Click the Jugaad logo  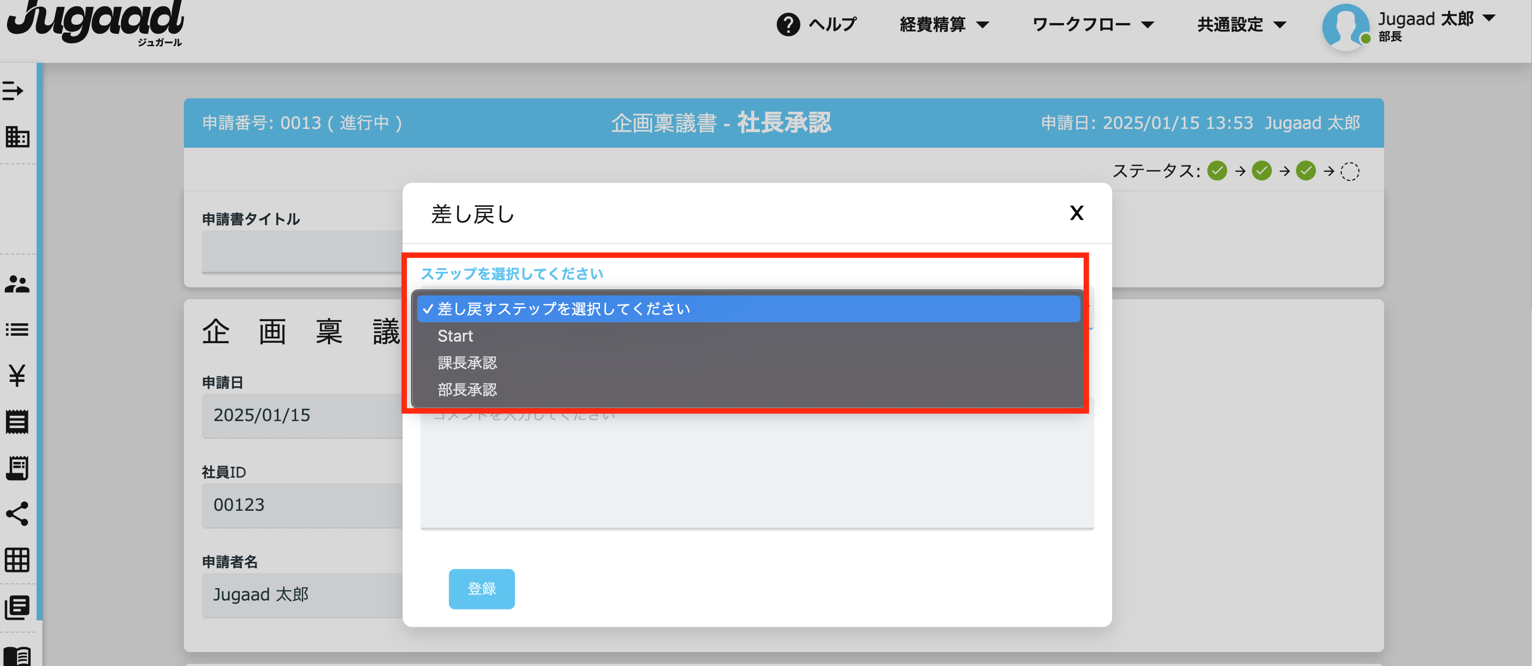95,23
